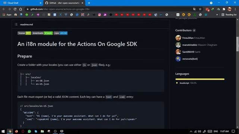Screen dimensions: 239x134
Task: Click the 'An i18n module' main heading
Action: tap(77, 44)
